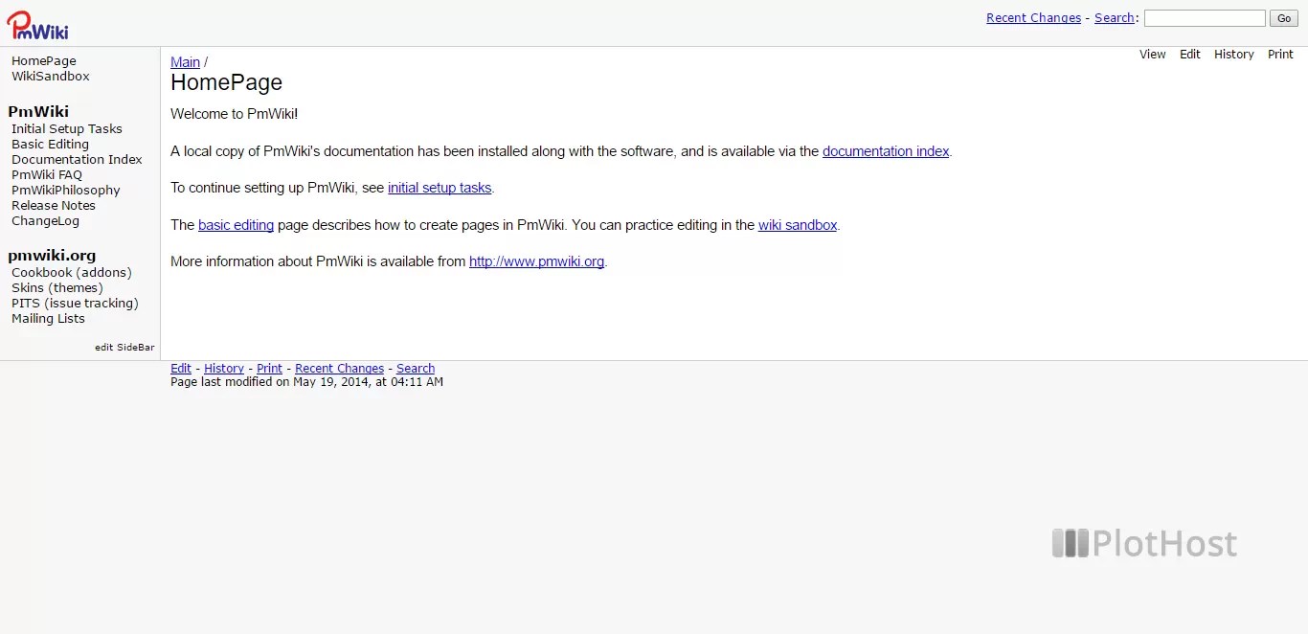Open PmWiki FAQ in the sidebar
The image size is (1308, 634).
pyautogui.click(x=47, y=175)
